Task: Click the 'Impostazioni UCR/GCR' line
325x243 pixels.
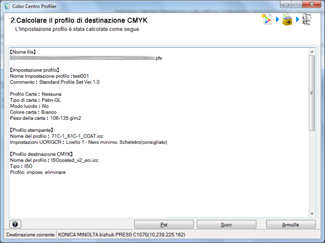Action: pos(89,143)
